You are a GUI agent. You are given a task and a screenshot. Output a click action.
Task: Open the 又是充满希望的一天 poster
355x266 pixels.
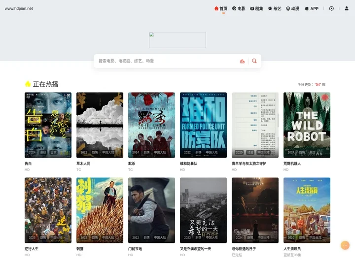pyautogui.click(x=203, y=210)
